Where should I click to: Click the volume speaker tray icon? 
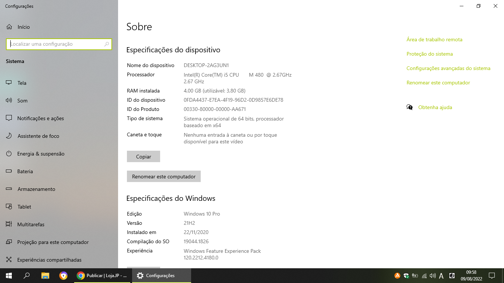tap(433, 276)
